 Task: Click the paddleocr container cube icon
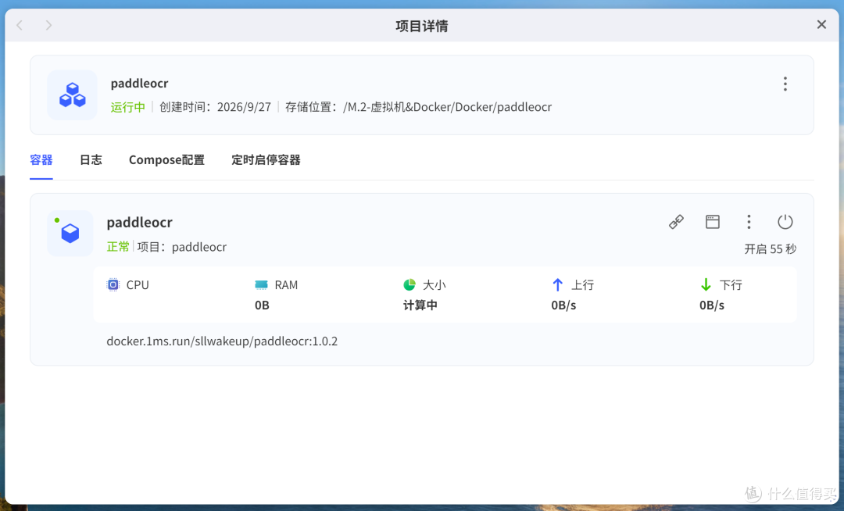[70, 234]
